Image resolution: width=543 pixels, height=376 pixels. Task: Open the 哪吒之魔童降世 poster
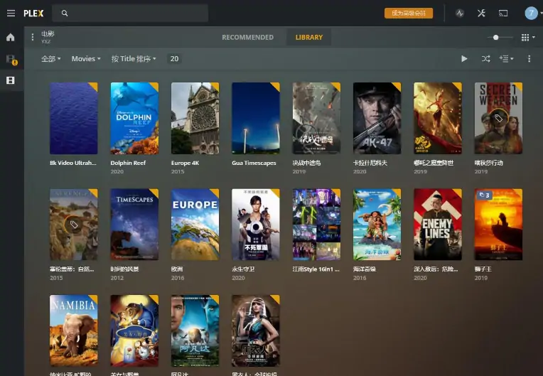coord(437,118)
